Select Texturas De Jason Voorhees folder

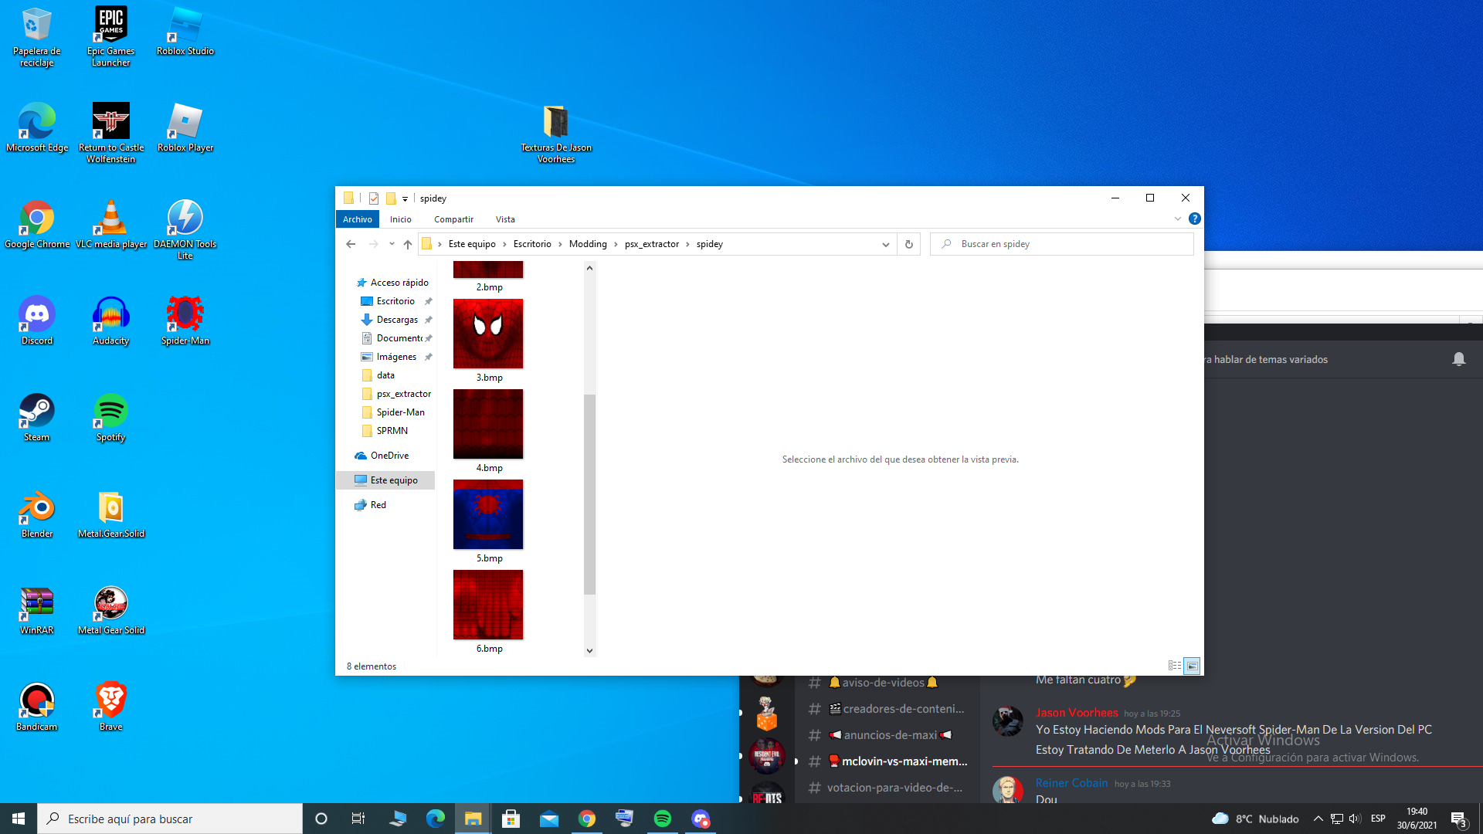pos(555,133)
